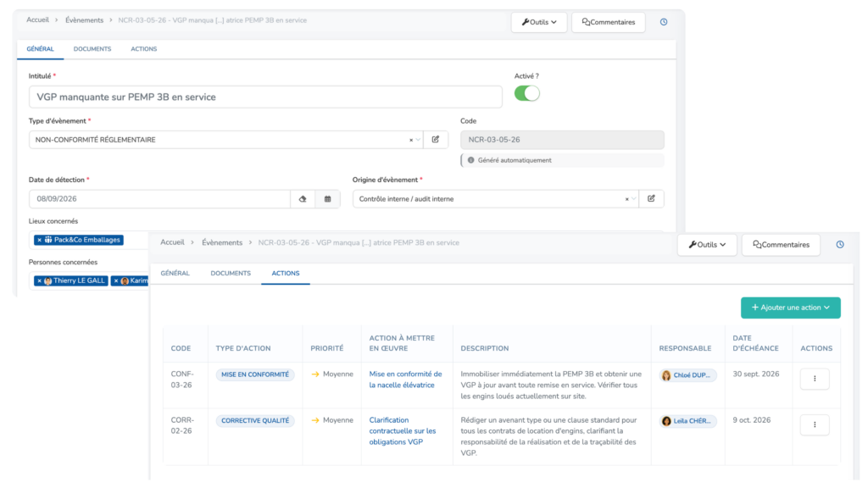Sort by RESPONSABLE column header
Viewport: 868px width, 488px height.
pyautogui.click(x=685, y=348)
